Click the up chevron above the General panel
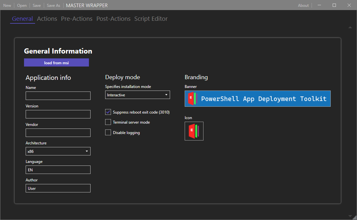Screen dimensions: 357x220 click(350, 27)
